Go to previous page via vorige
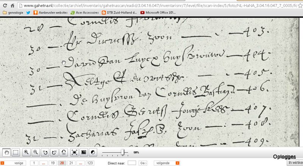Screen dimensions: 303x166 click(13, 163)
